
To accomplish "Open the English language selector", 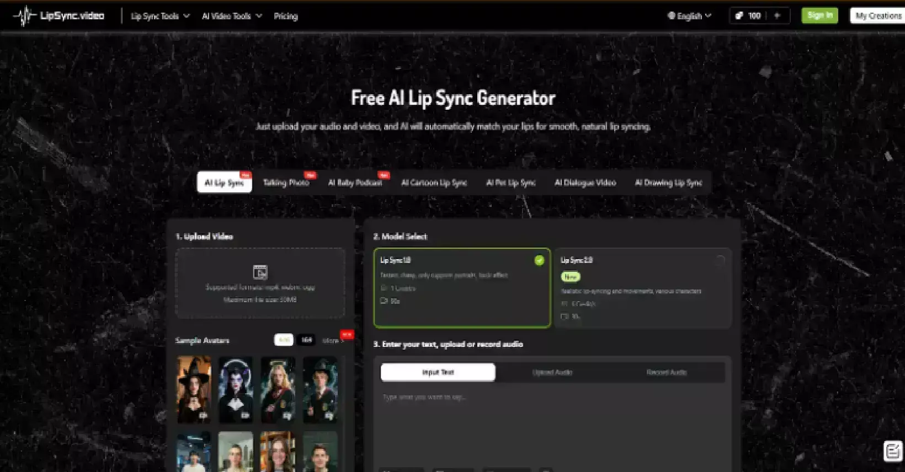I will click(690, 16).
